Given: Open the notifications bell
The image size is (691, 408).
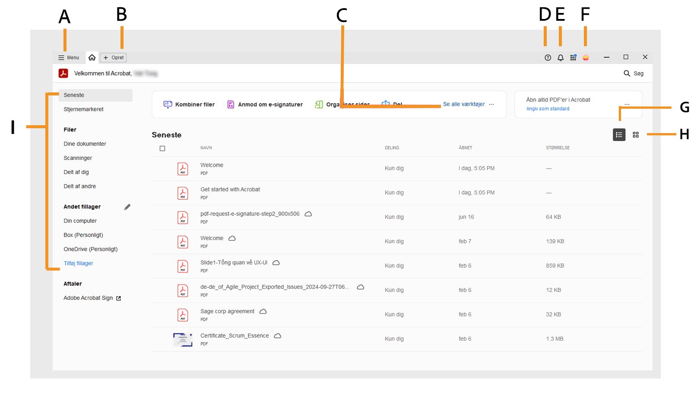Looking at the screenshot, I should [x=561, y=58].
